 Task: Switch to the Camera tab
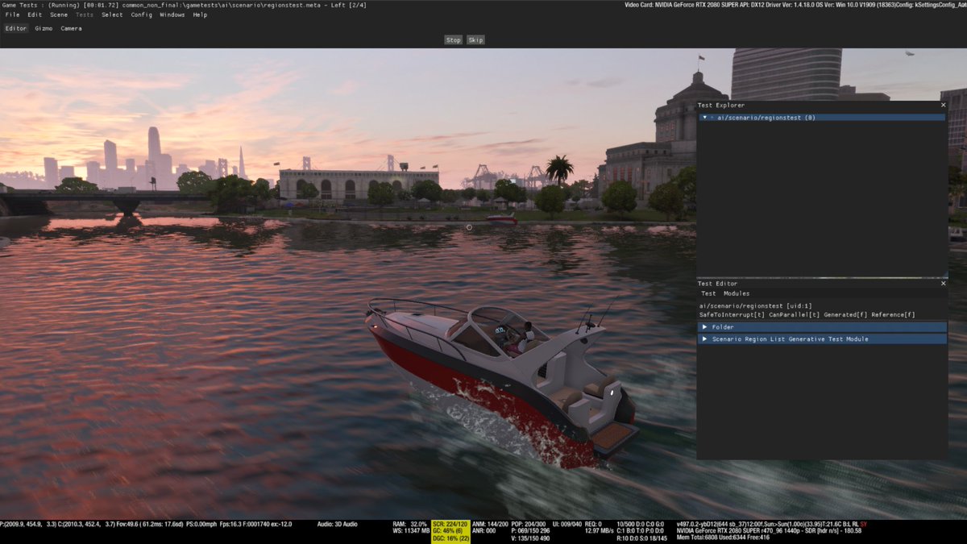[x=71, y=28]
